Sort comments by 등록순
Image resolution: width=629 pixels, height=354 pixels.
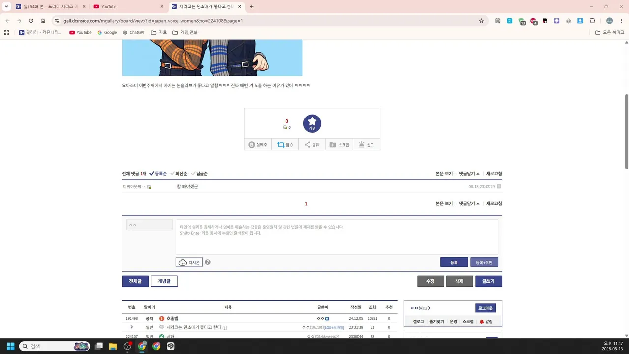point(158,174)
